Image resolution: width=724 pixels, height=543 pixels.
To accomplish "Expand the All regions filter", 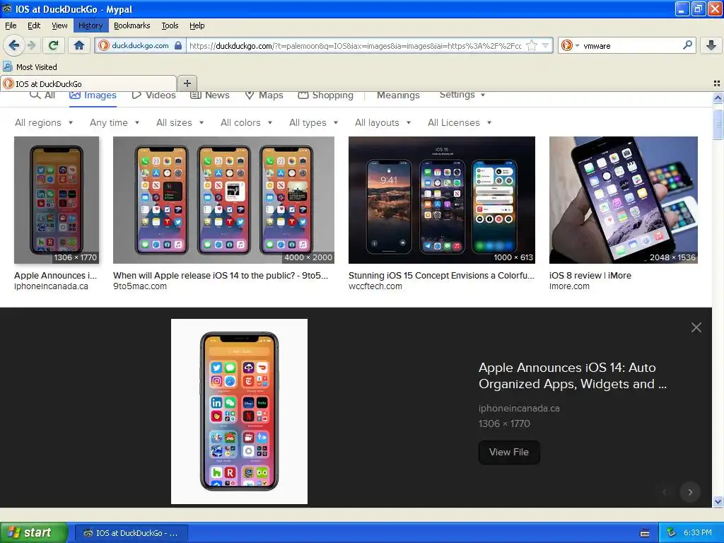I will [x=44, y=123].
